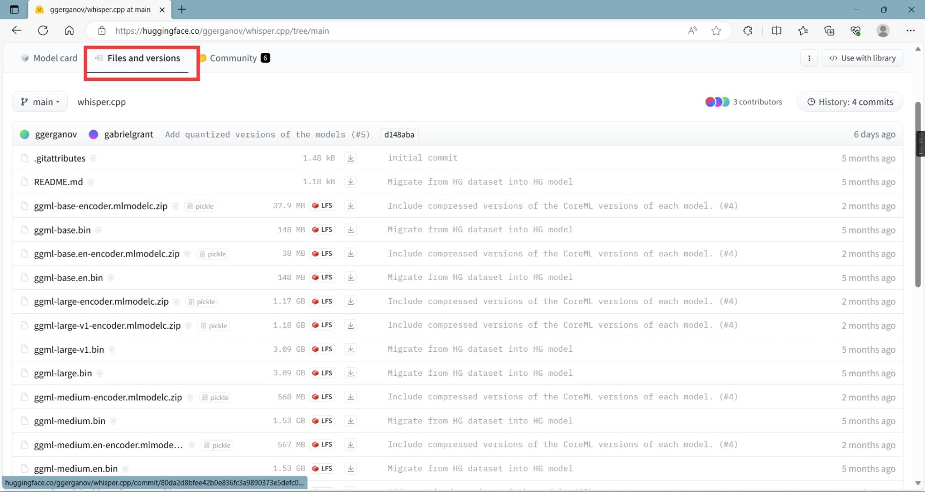925x492 pixels.
Task: Open the Use with library menu
Action: point(862,58)
